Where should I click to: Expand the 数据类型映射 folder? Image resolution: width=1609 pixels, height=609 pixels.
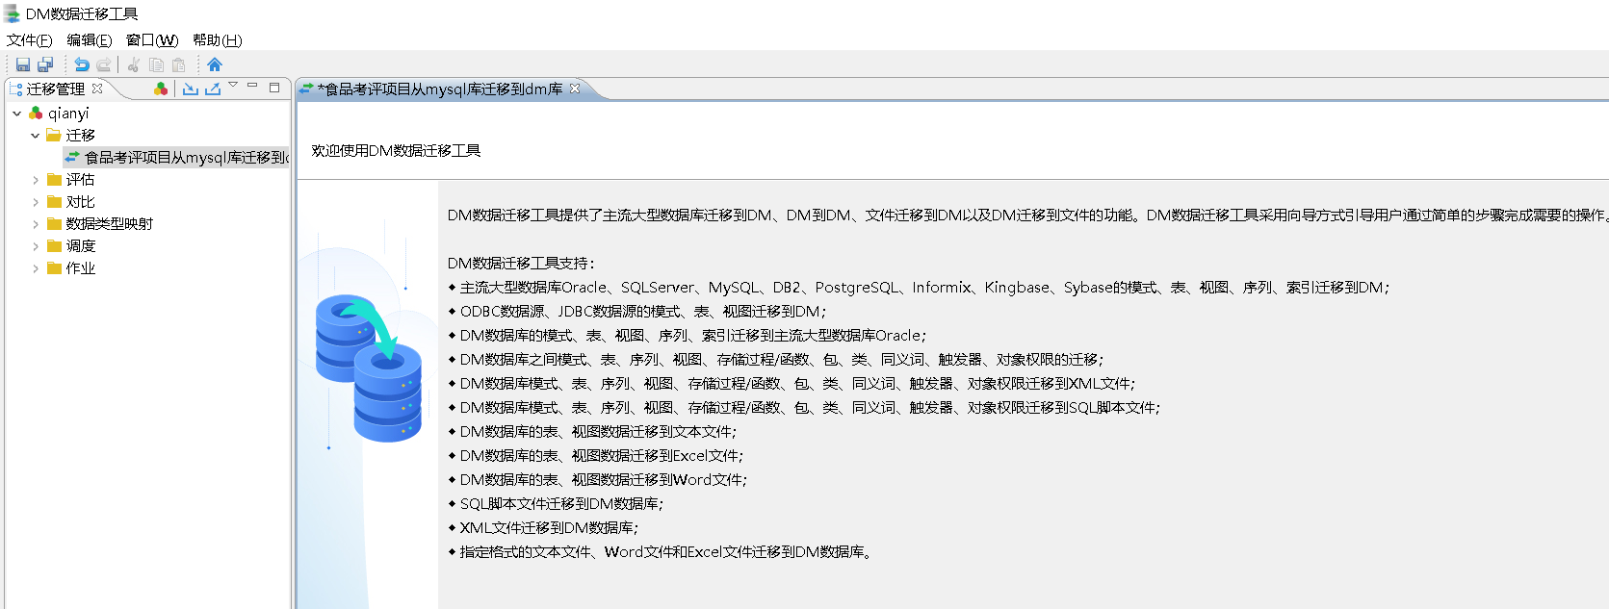[36, 224]
